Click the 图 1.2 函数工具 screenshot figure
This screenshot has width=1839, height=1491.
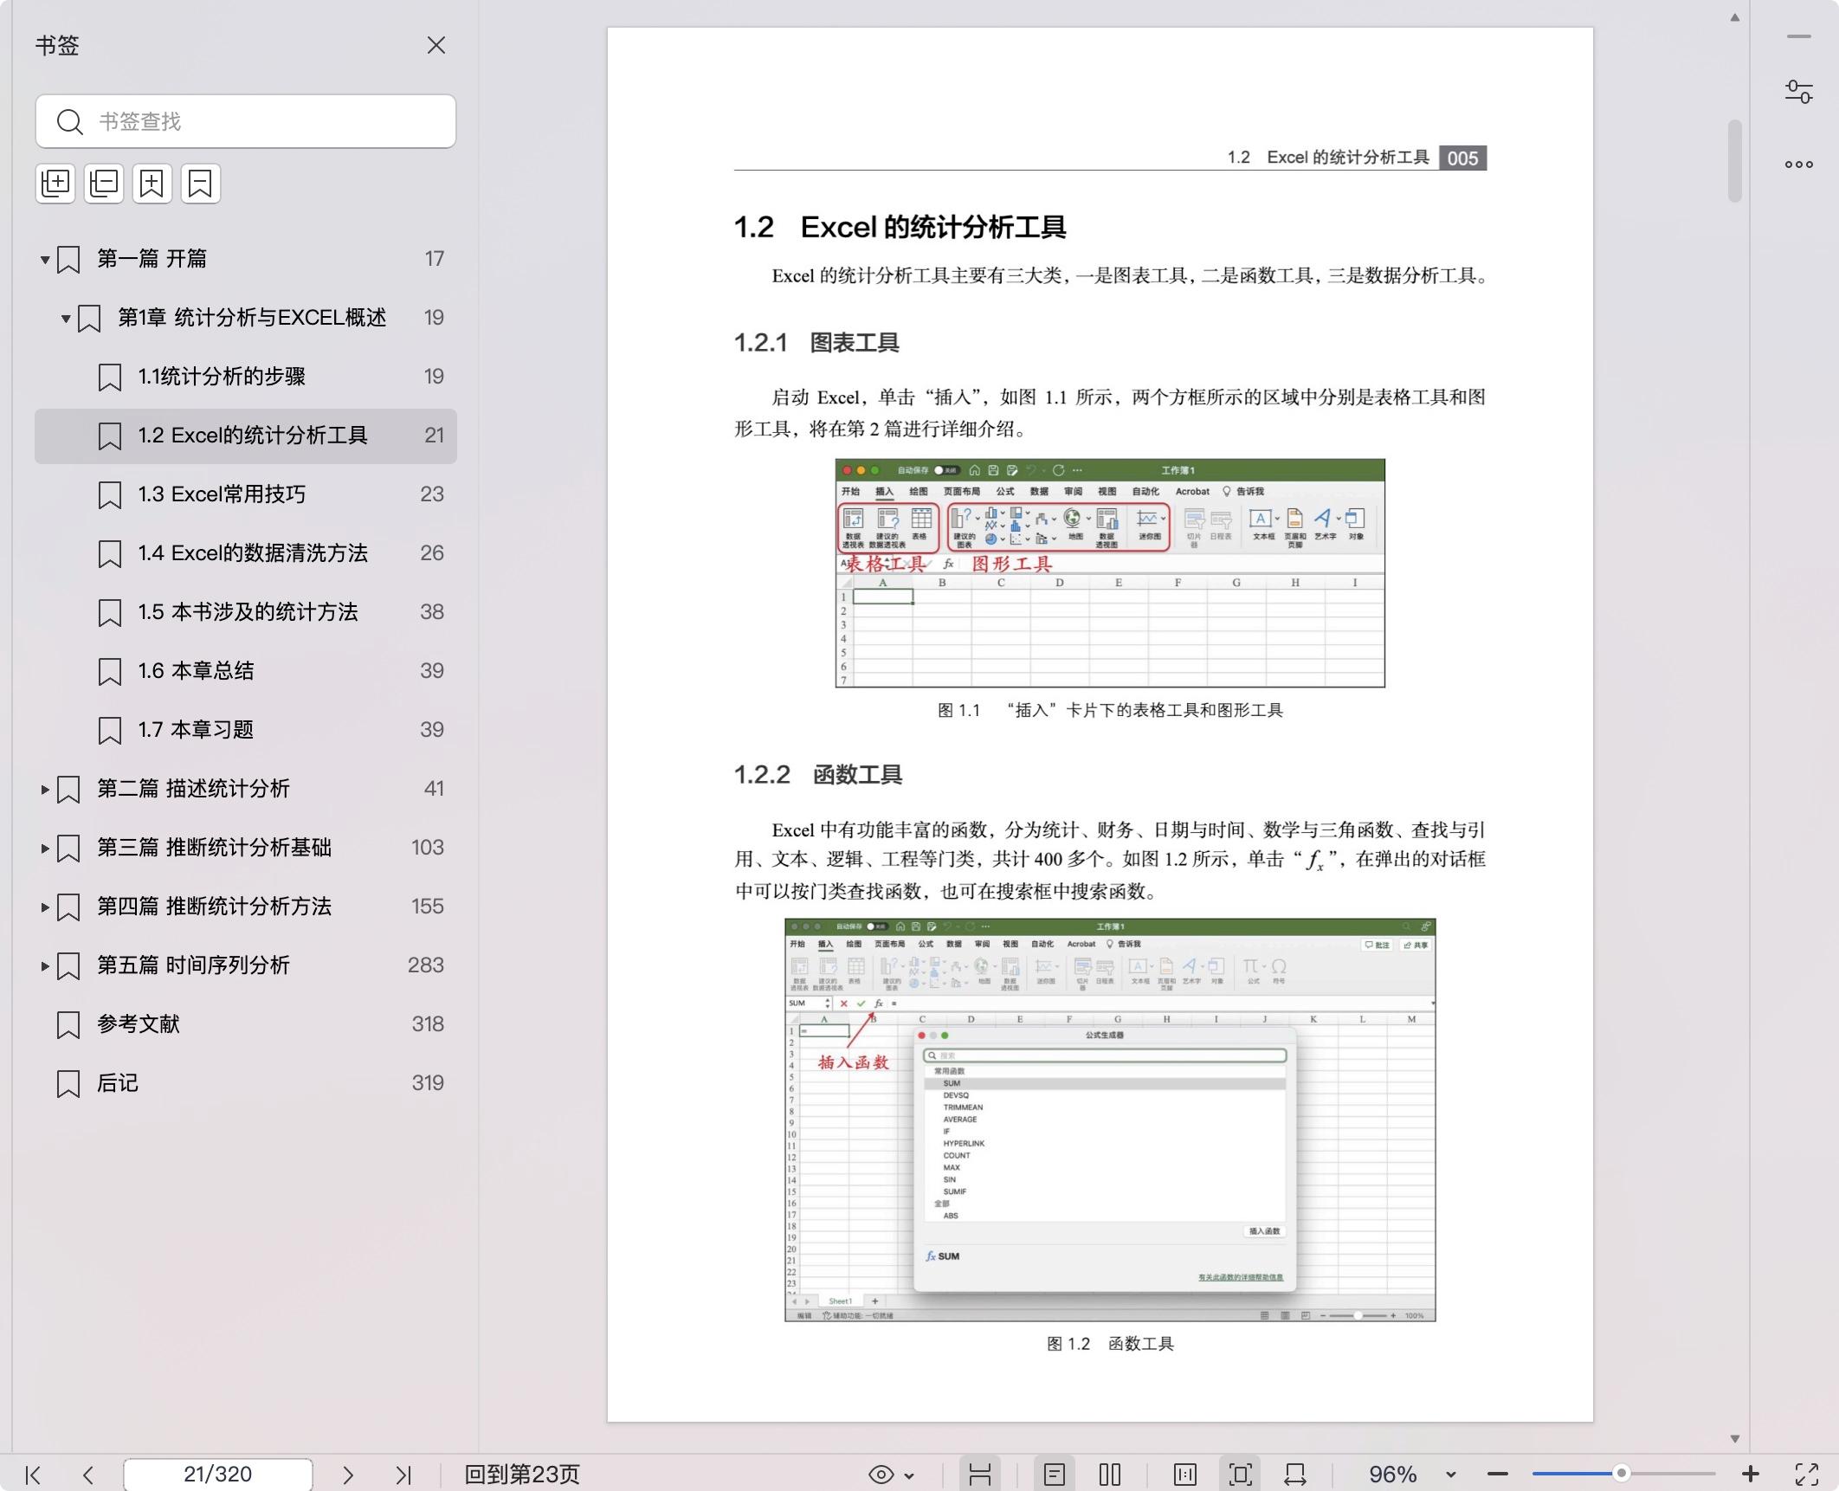point(1110,1120)
